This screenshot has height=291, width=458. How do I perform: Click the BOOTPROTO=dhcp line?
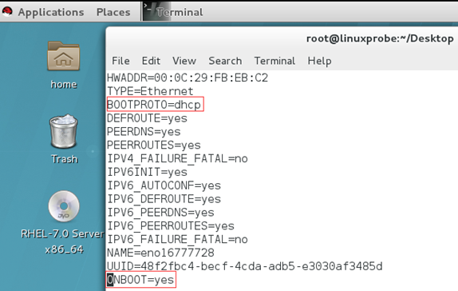(x=154, y=105)
